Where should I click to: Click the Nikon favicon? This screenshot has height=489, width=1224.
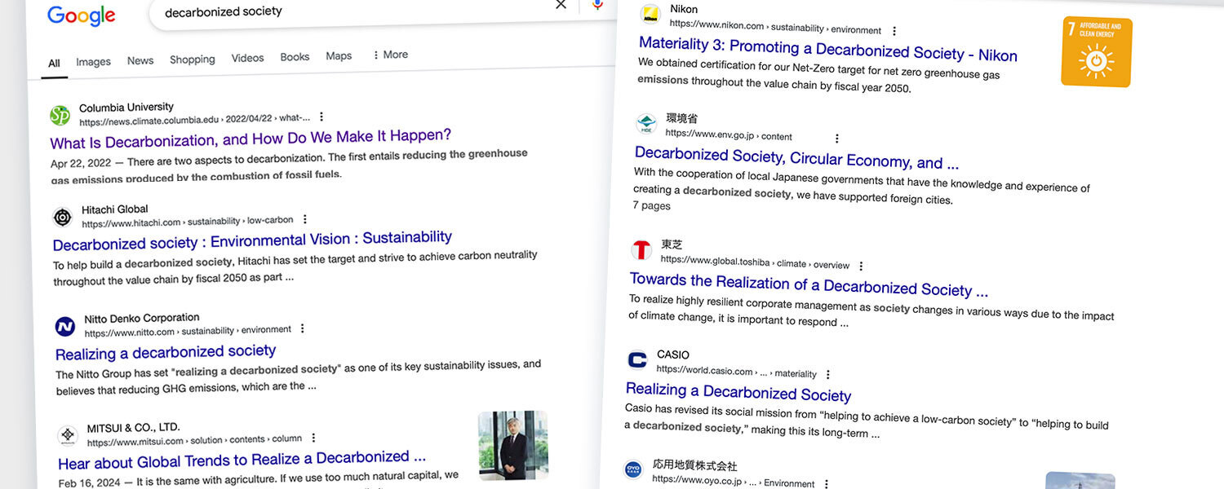pyautogui.click(x=650, y=14)
